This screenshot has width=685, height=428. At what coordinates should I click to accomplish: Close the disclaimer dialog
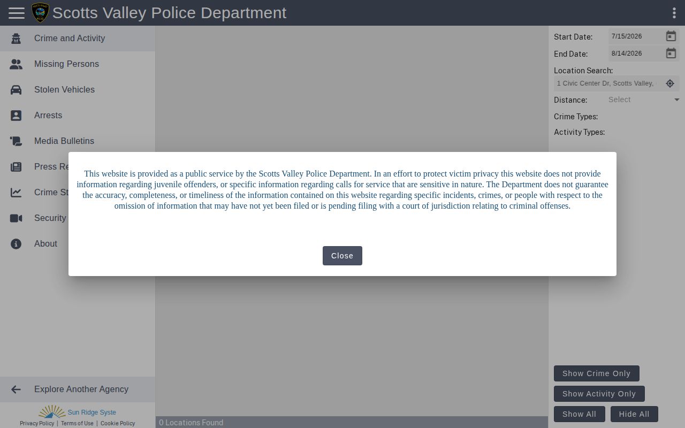[x=342, y=256]
